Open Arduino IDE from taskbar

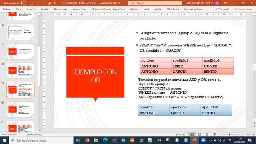click(x=123, y=140)
